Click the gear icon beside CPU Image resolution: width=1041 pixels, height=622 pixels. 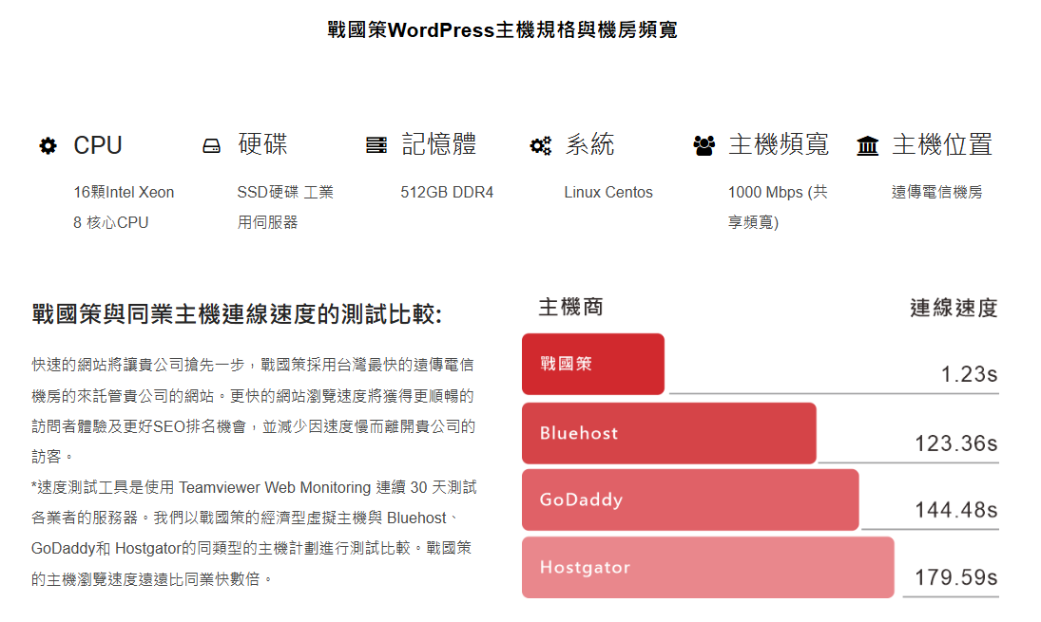pyautogui.click(x=48, y=145)
